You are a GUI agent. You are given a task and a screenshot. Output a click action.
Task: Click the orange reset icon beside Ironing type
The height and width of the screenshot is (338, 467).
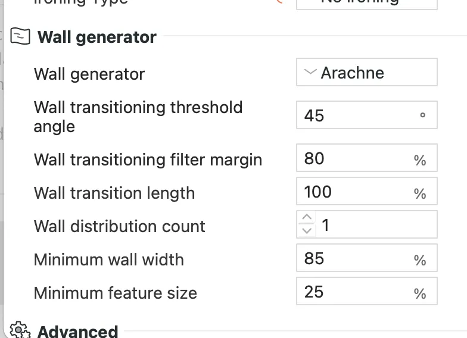click(x=279, y=1)
